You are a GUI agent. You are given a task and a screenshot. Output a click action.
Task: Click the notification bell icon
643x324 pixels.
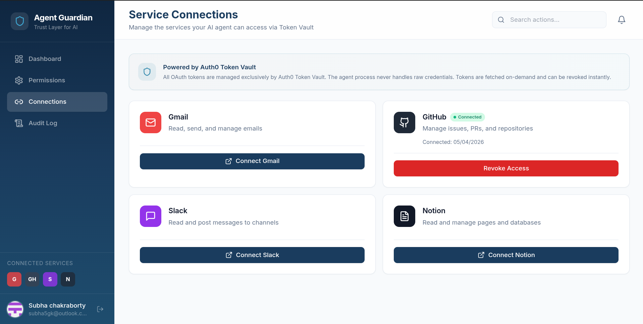pos(621,20)
